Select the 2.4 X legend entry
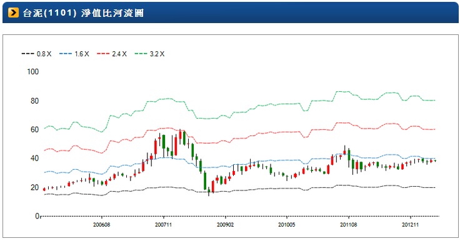 [112, 54]
